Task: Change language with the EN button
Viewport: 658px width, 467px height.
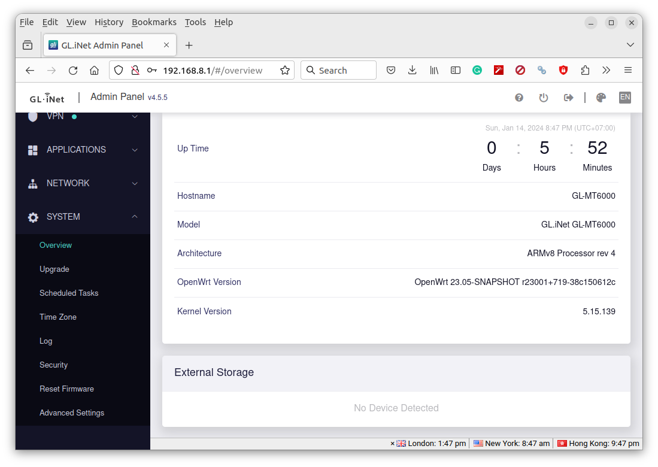Action: 625,98
